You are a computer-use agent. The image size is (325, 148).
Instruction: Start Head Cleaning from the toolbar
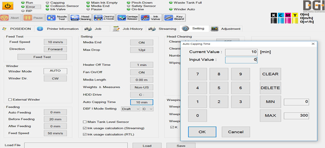pyautogui.click(x=80, y=18)
